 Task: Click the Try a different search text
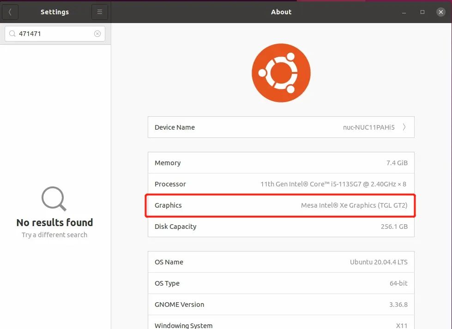point(54,234)
